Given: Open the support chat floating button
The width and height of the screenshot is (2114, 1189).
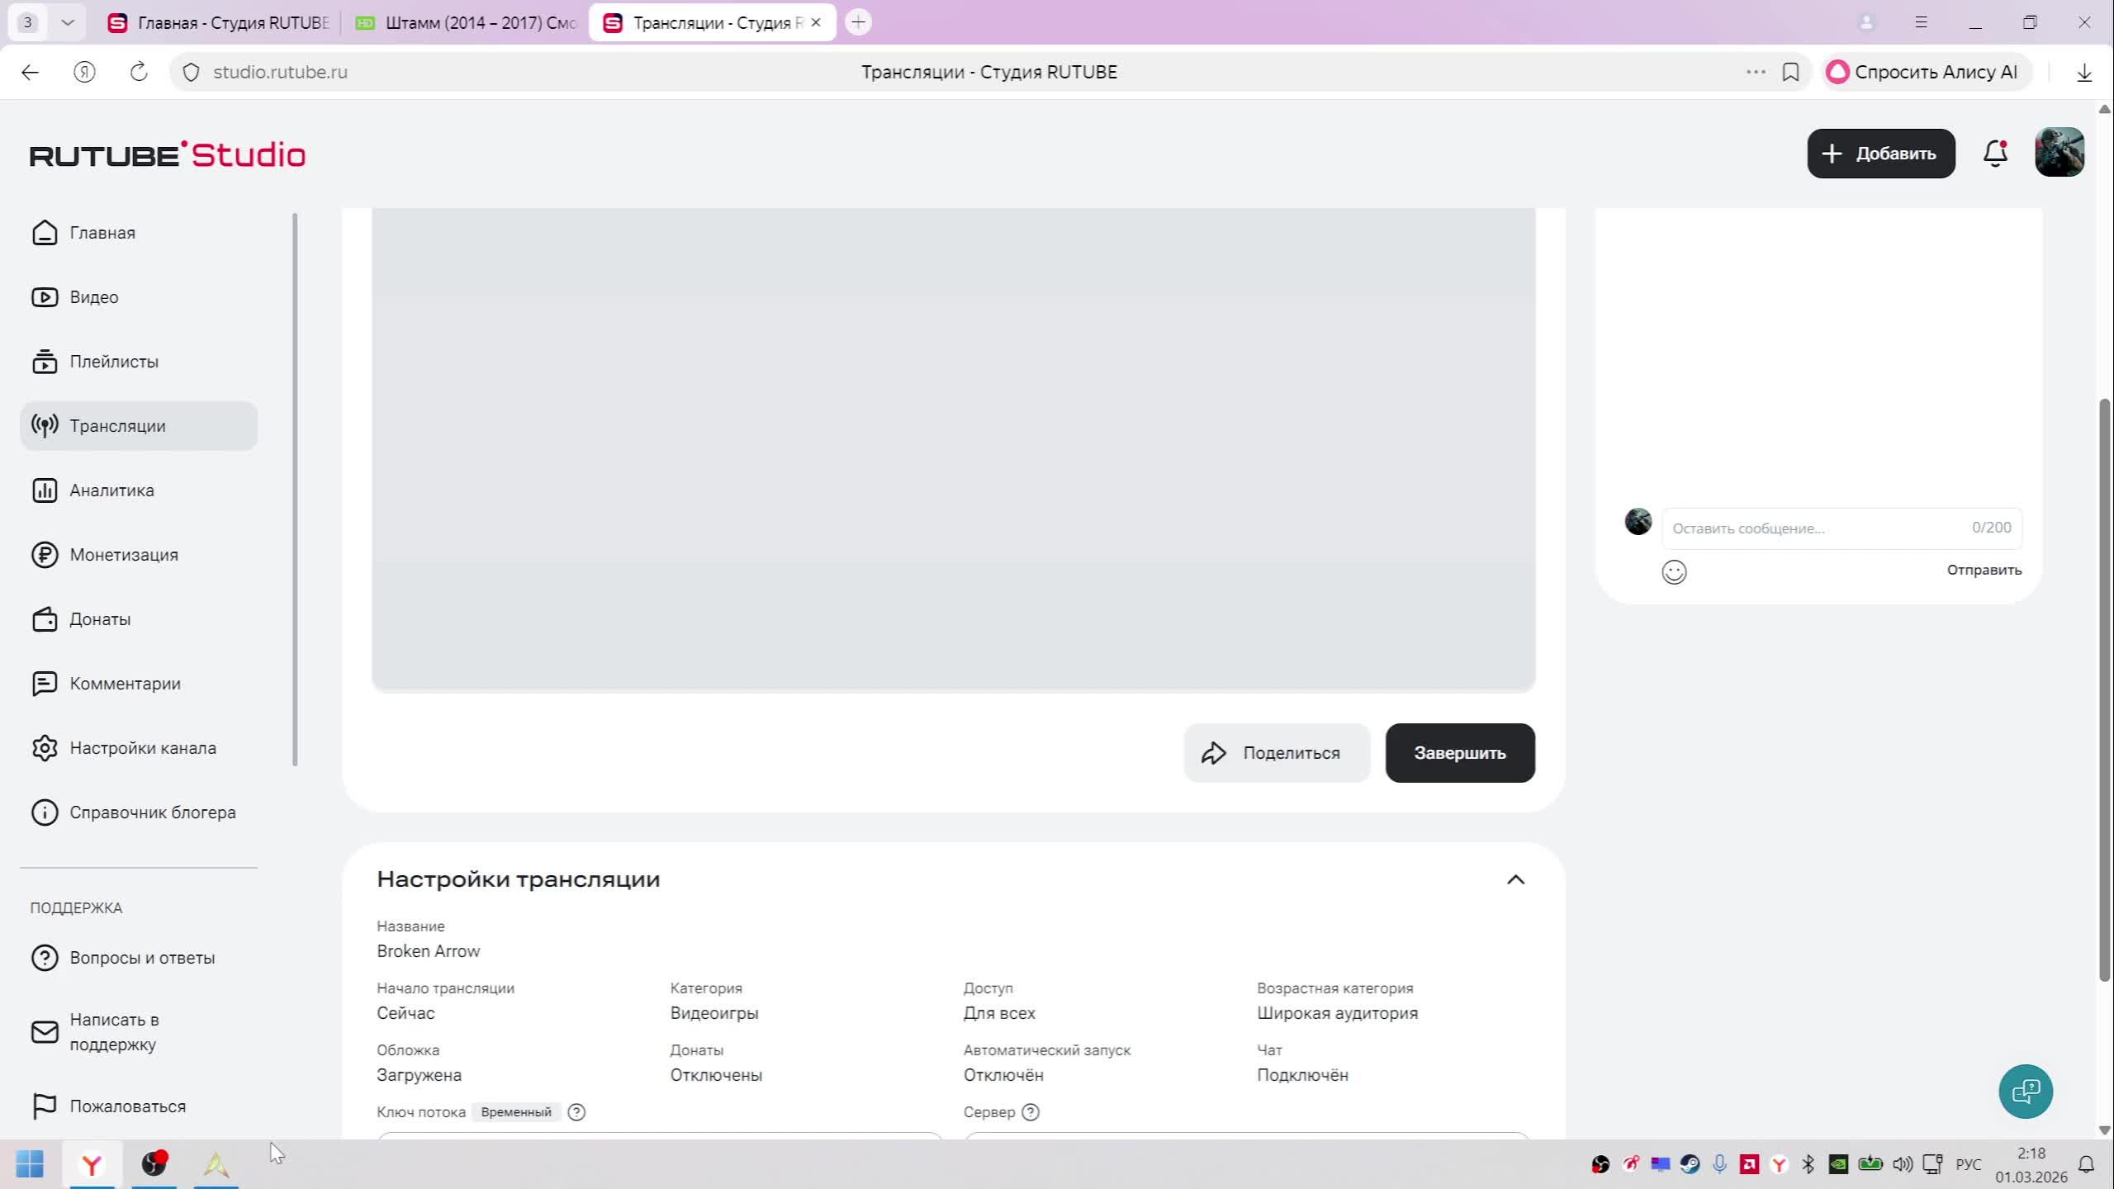Looking at the screenshot, I should [2026, 1092].
